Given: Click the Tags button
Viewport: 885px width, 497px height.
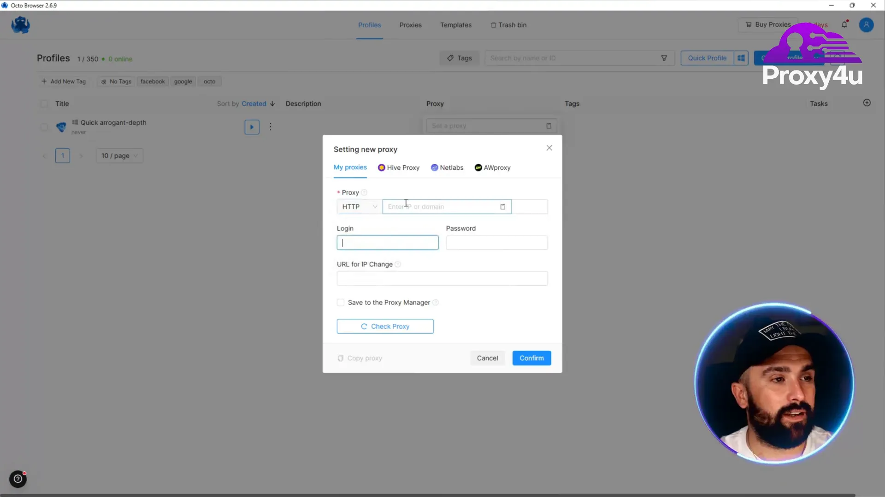Looking at the screenshot, I should click(x=459, y=58).
